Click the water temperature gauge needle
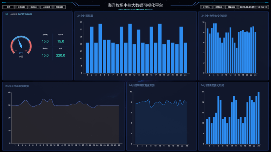The width and height of the screenshot is (271, 152). 20,44
